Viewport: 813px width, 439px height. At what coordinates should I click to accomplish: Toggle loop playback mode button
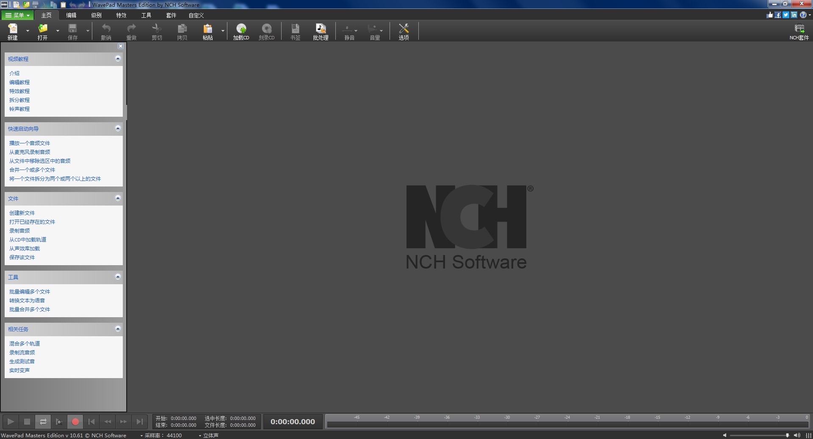click(x=43, y=422)
